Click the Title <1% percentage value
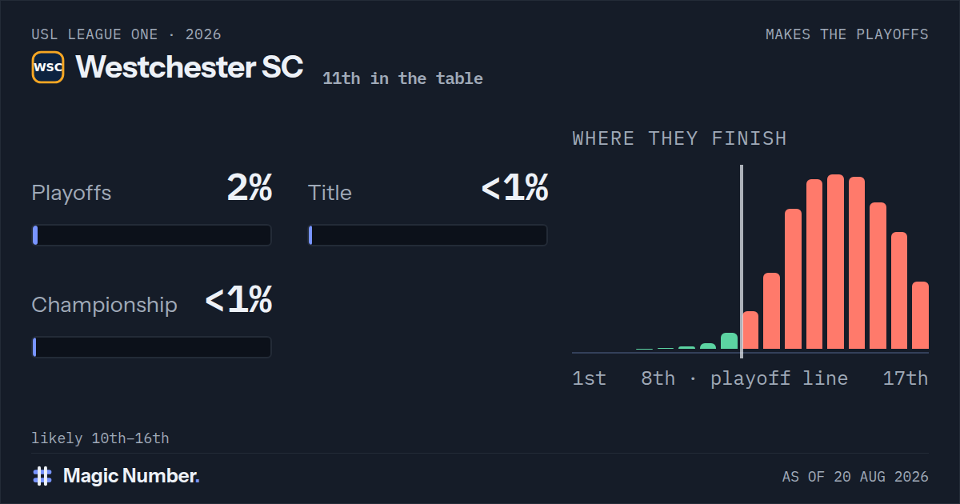Screen dimensions: 960x504 coord(514,189)
